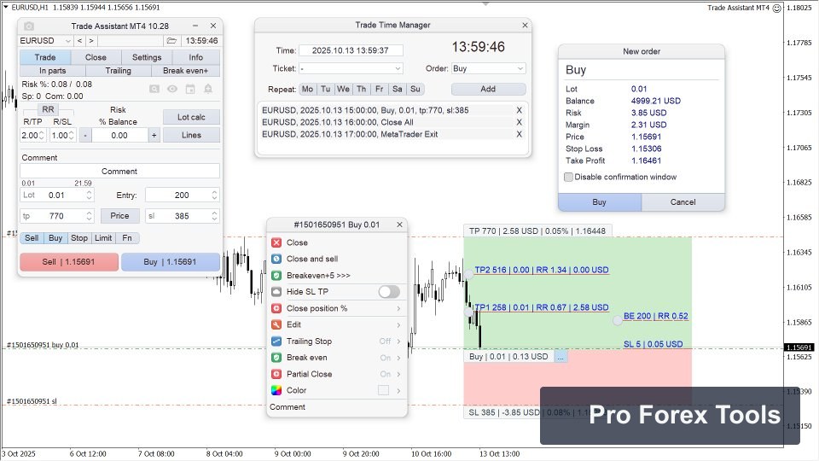Remove the 15:00:00 Buy scheduled task
The height and width of the screenshot is (461, 819).
520,110
